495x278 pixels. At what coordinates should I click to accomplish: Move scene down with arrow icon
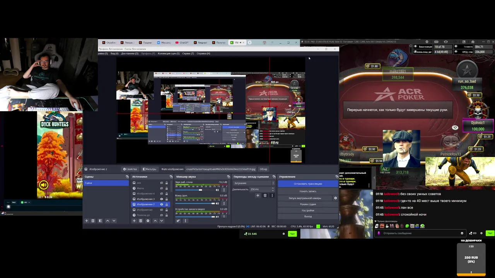click(114, 221)
